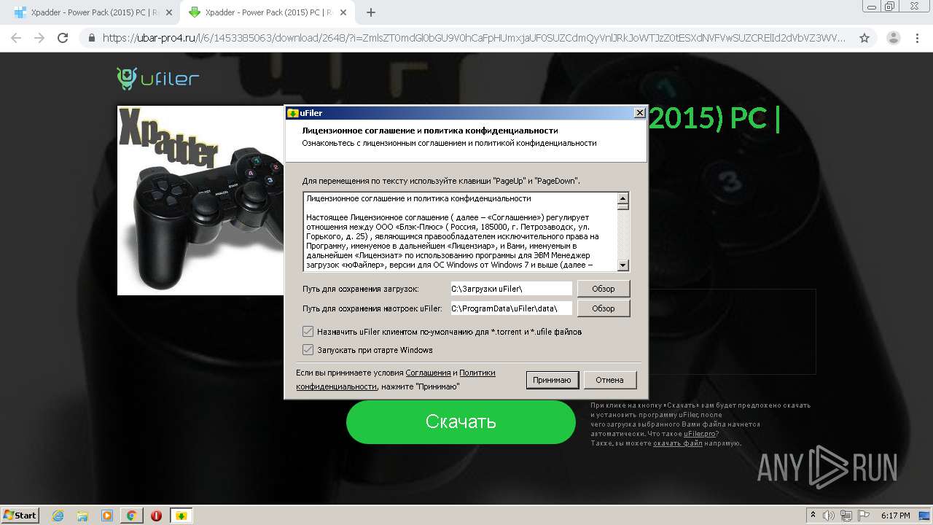Open the Windows Start button

pos(20,515)
